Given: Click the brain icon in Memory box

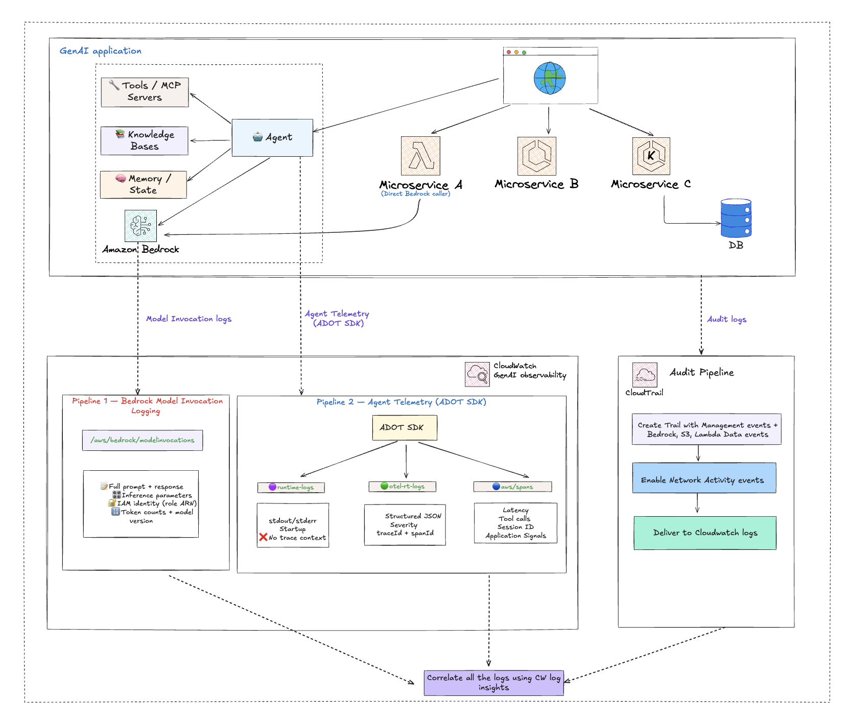Looking at the screenshot, I should tap(121, 178).
